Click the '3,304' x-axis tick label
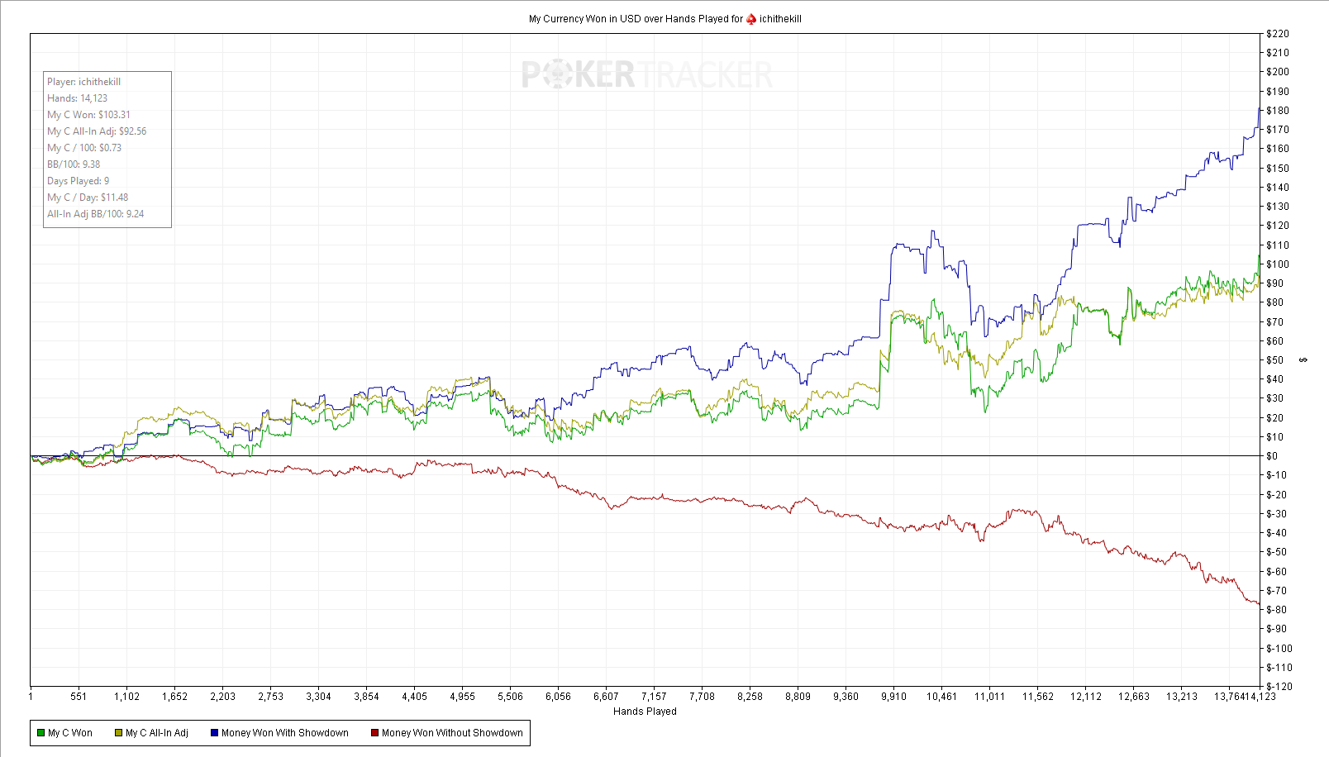This screenshot has width=1329, height=757. click(318, 697)
